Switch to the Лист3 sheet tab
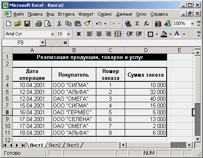The width and height of the screenshot is (203, 158). click(x=73, y=145)
